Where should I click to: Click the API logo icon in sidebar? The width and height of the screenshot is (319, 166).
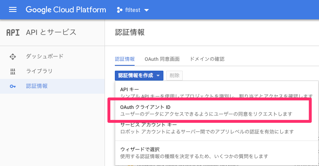[x=13, y=32]
